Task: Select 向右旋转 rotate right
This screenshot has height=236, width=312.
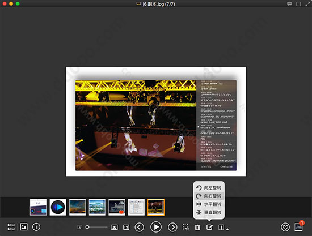Action: point(209,196)
